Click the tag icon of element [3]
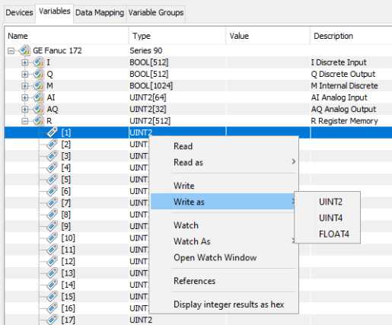The height and width of the screenshot is (325, 392). (x=53, y=156)
